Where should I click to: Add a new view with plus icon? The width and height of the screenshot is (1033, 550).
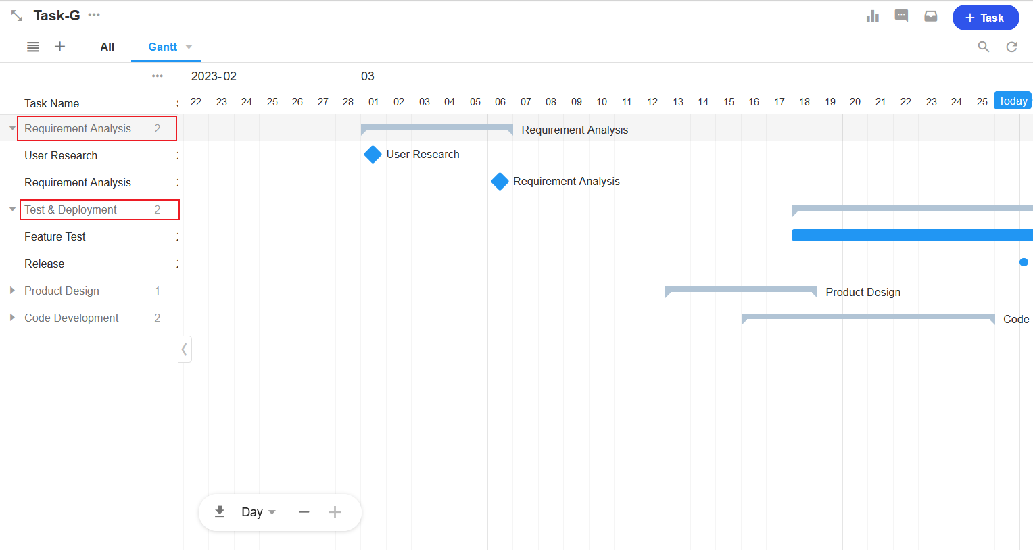(x=60, y=47)
